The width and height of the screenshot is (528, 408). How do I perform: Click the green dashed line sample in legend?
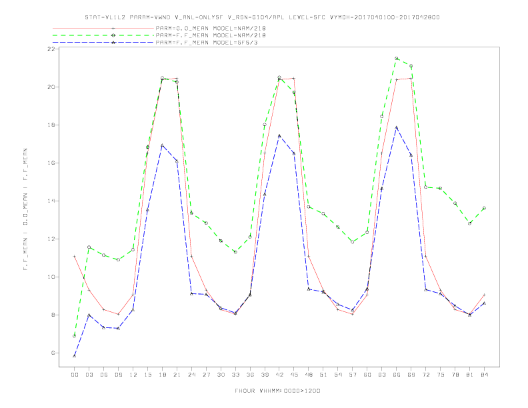coord(103,35)
